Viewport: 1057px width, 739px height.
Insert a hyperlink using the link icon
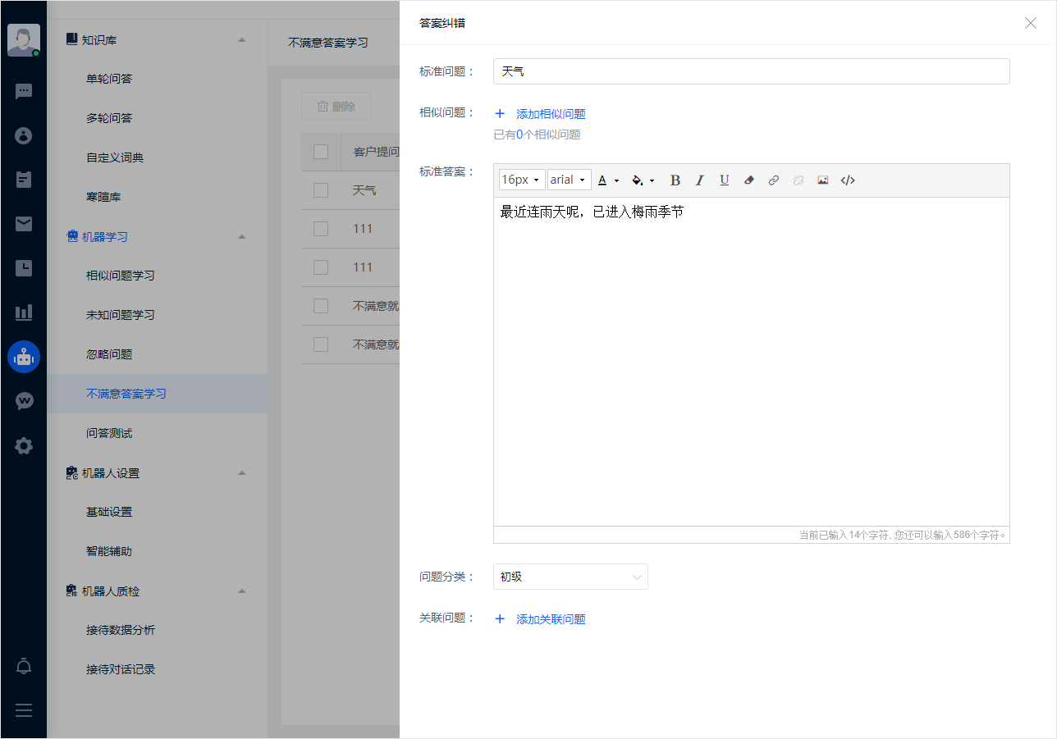773,180
